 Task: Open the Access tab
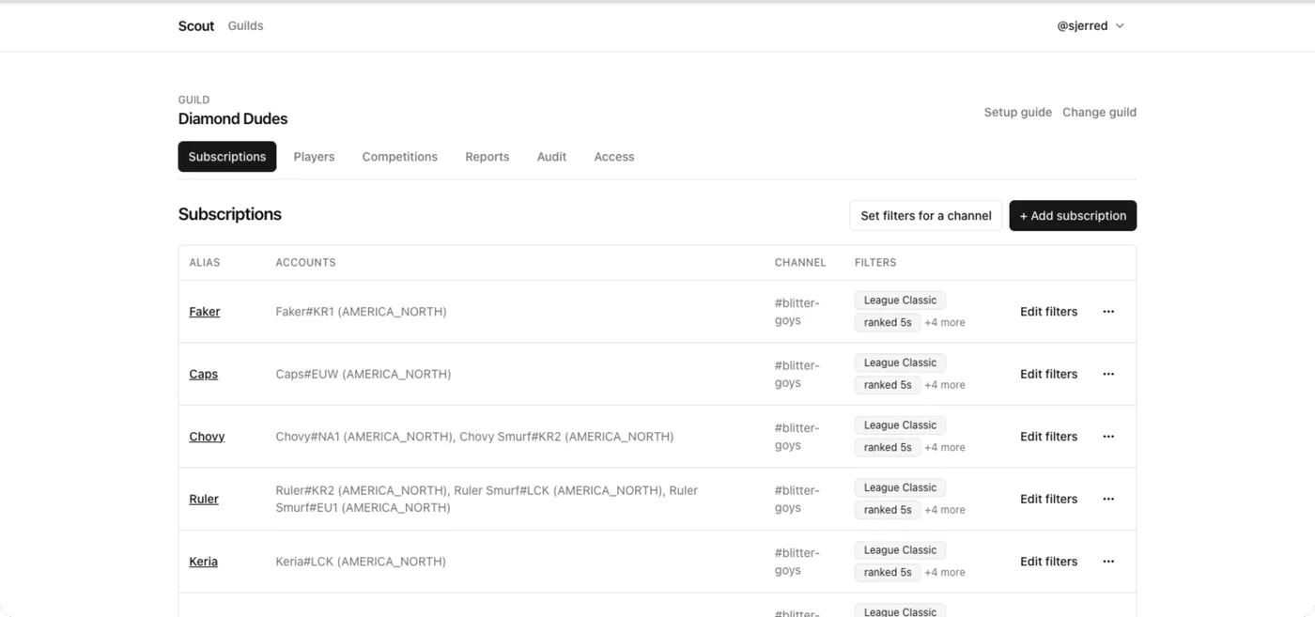coord(614,157)
